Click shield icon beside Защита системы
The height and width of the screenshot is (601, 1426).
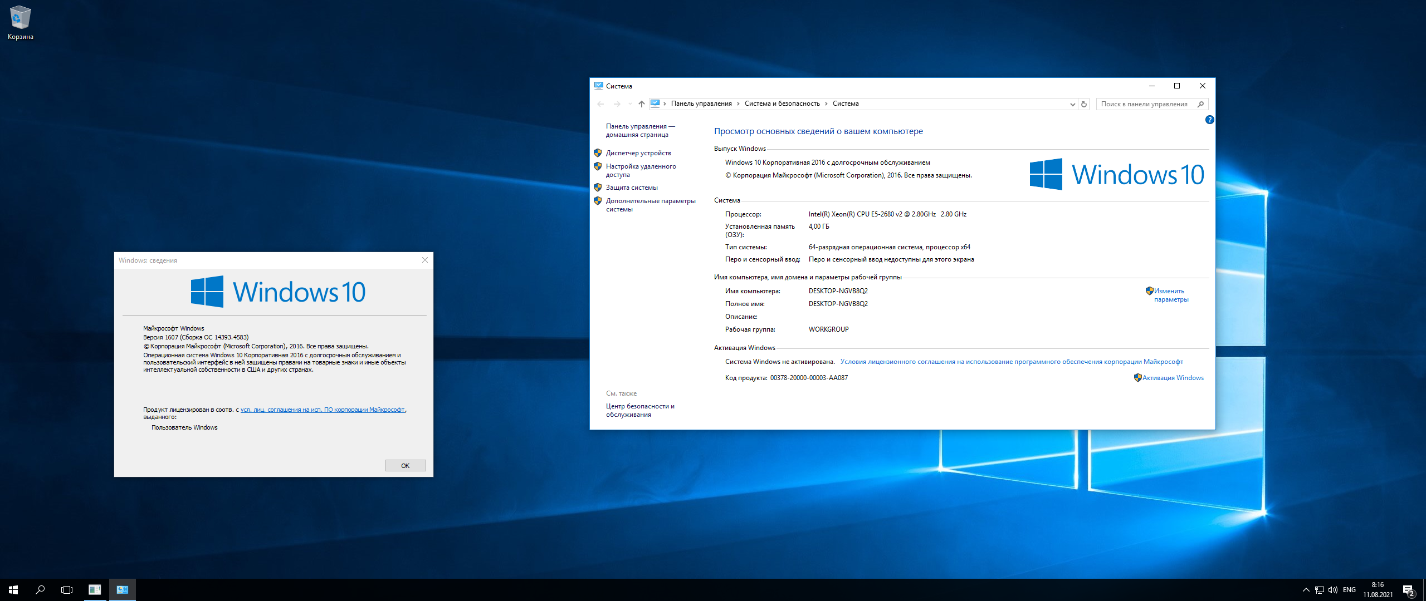pos(598,188)
